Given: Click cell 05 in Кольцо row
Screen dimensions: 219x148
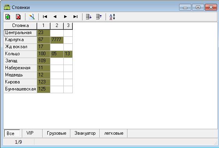Looking at the screenshot, I should coord(57,54).
